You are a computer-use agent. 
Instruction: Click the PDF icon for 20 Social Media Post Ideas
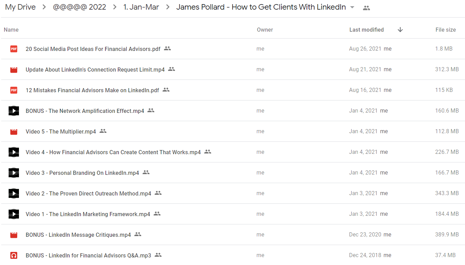pos(14,49)
